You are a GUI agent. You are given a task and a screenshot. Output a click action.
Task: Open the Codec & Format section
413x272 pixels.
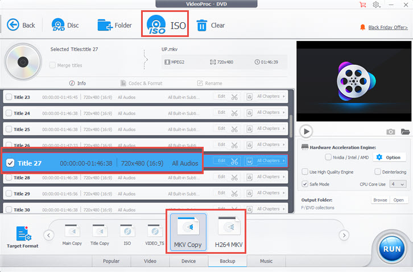click(142, 83)
